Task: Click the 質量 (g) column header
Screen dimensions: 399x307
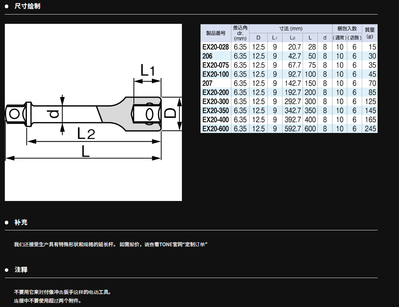Action: click(370, 33)
